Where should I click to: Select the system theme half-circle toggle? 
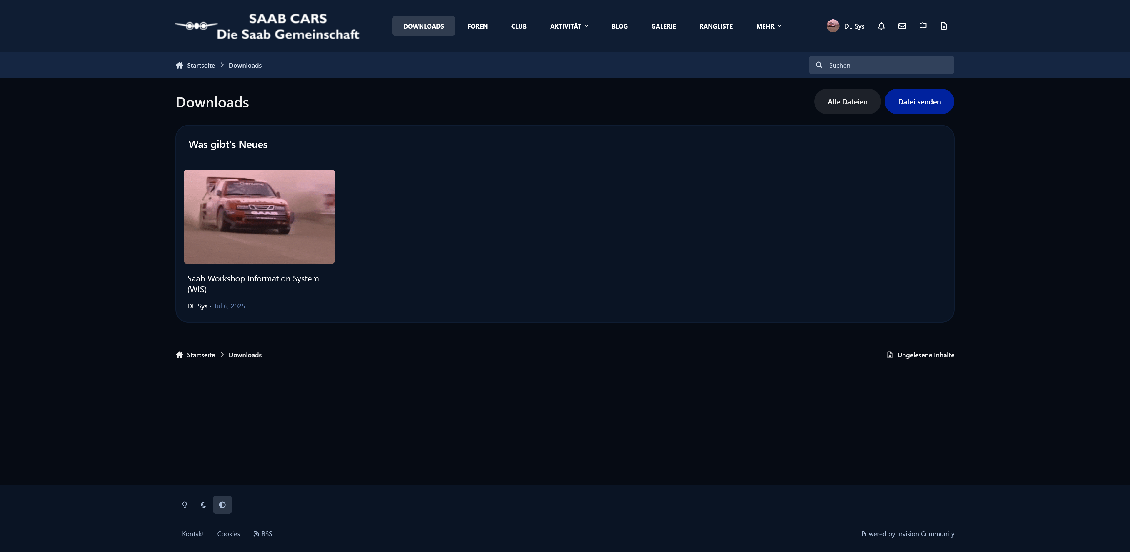(222, 505)
